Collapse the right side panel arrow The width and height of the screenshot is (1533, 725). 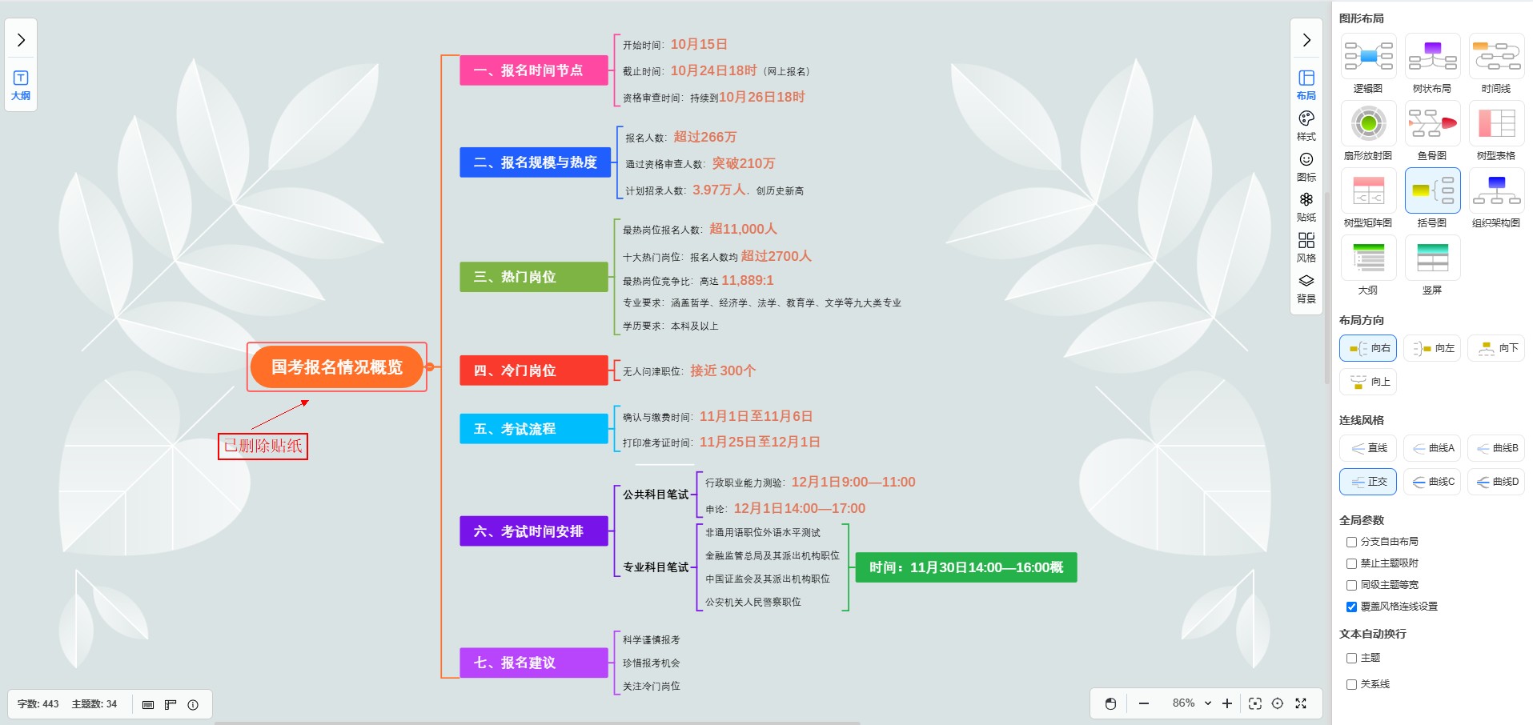click(x=1306, y=40)
